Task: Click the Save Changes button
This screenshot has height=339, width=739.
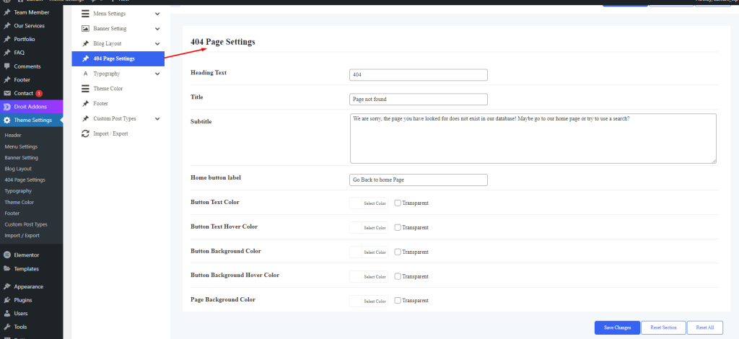Action: click(616, 327)
